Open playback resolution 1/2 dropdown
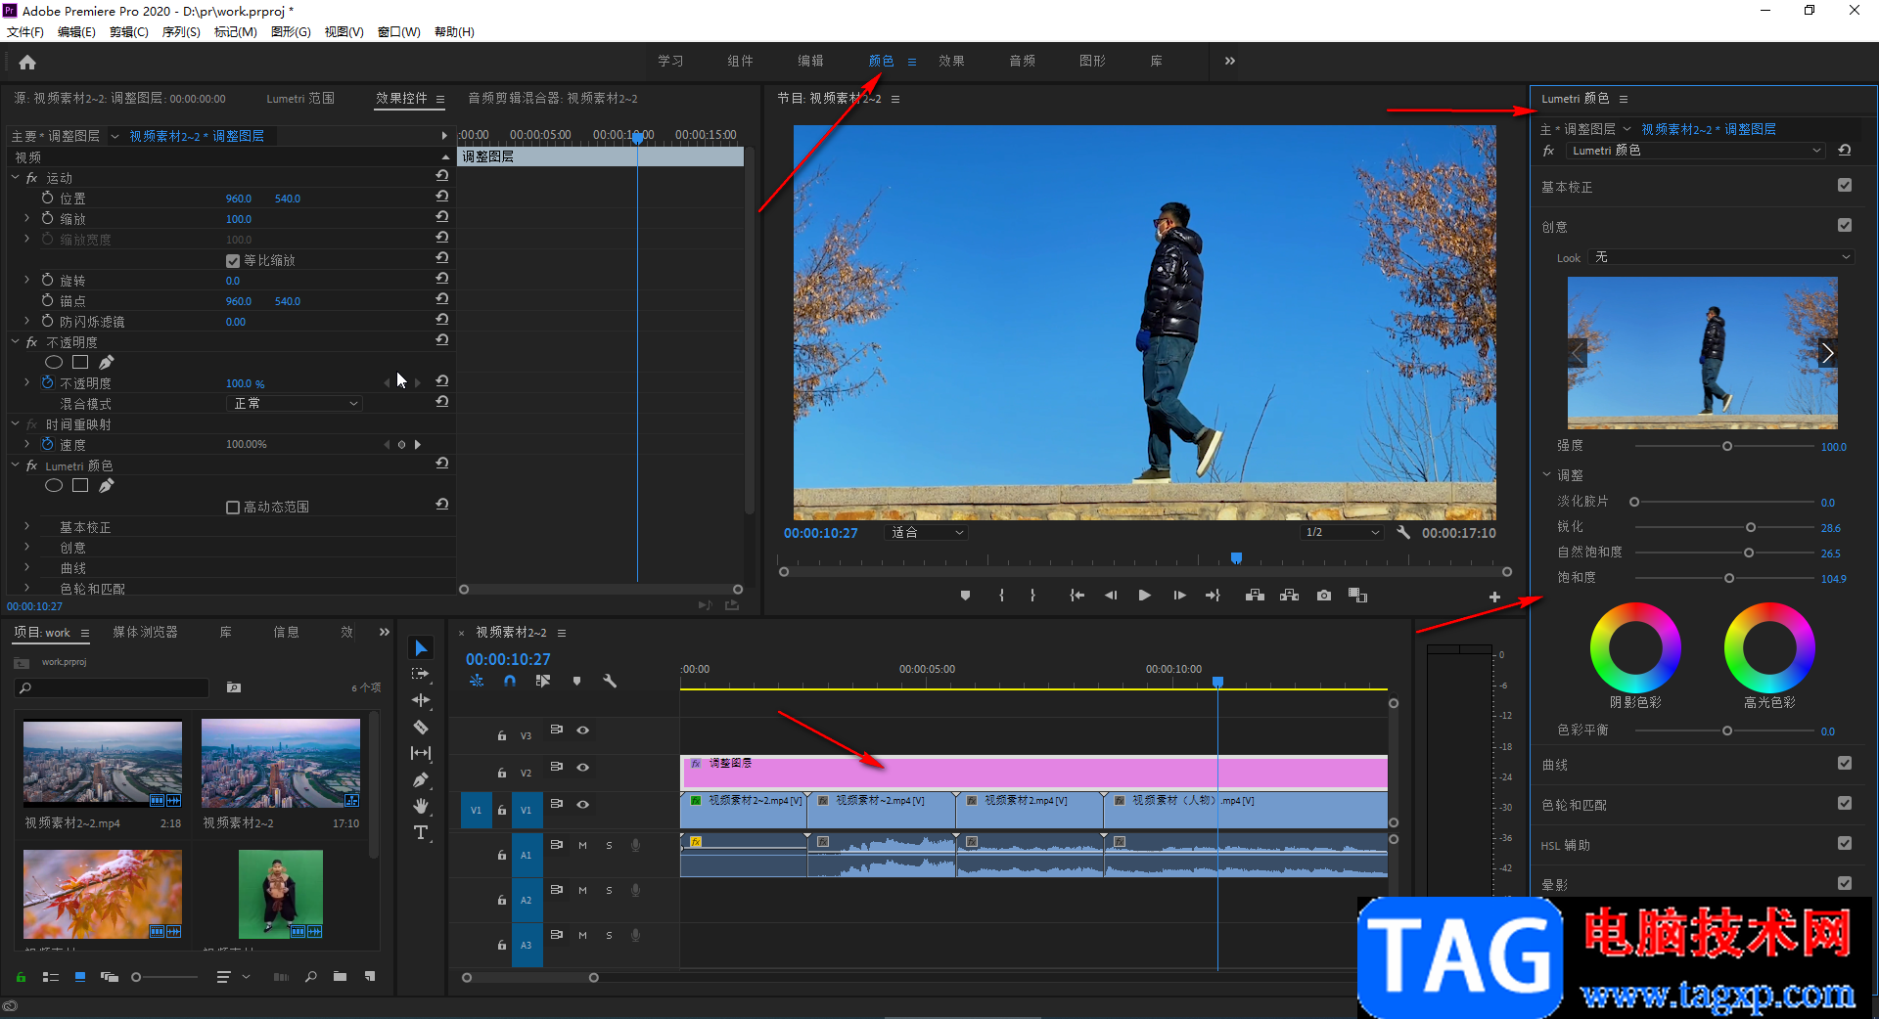1879x1019 pixels. pyautogui.click(x=1342, y=533)
